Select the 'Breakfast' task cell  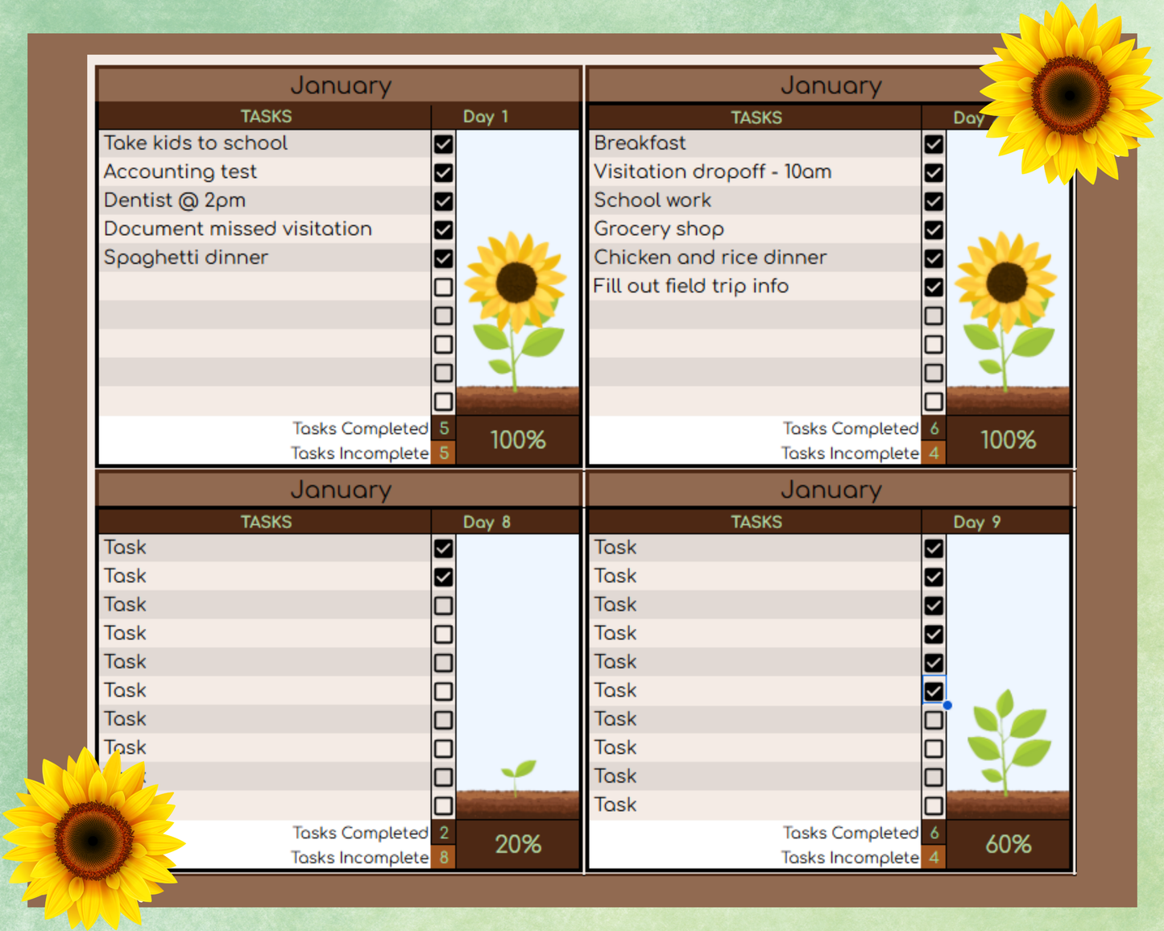click(x=755, y=143)
